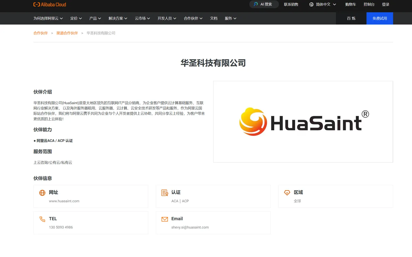Click the globe language icon
Screen dimensions: 412x257
(311, 4)
